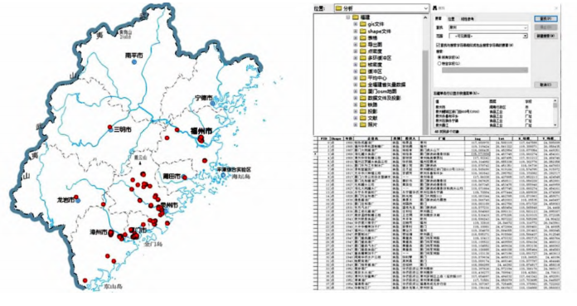
Task: Expand the 厦门osm地图 folder node
Action: pyautogui.click(x=356, y=91)
